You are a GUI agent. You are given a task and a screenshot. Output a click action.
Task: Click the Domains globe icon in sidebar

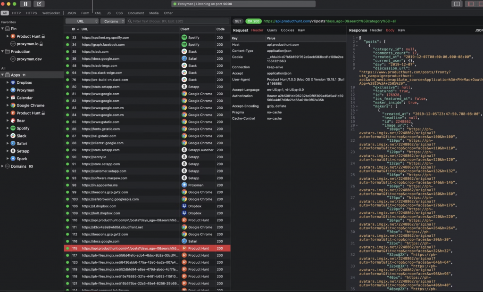pyautogui.click(x=8, y=166)
